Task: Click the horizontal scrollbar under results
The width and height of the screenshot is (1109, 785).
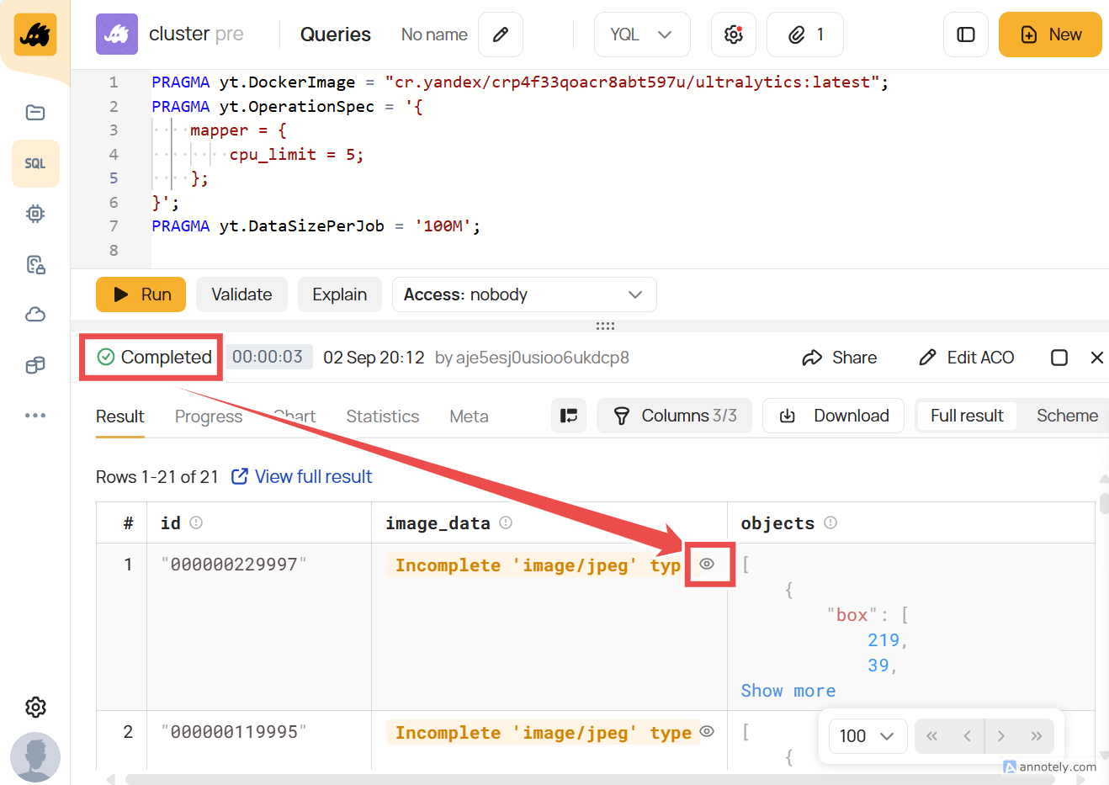Action: [x=589, y=779]
